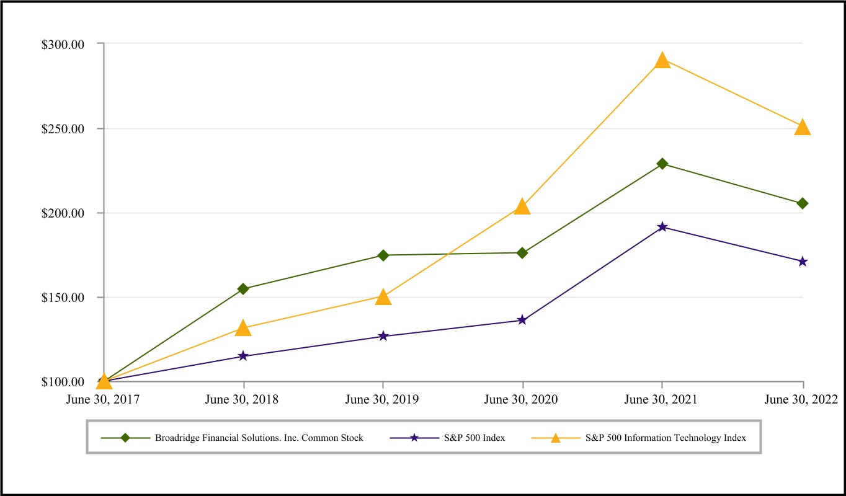
Task: Click the Broadridge diamond marker at June 30, 2018
Action: pyautogui.click(x=243, y=289)
